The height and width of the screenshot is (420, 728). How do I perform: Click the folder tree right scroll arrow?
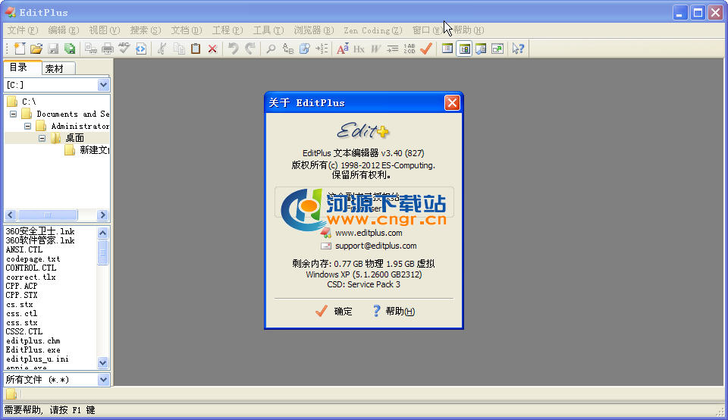point(103,215)
